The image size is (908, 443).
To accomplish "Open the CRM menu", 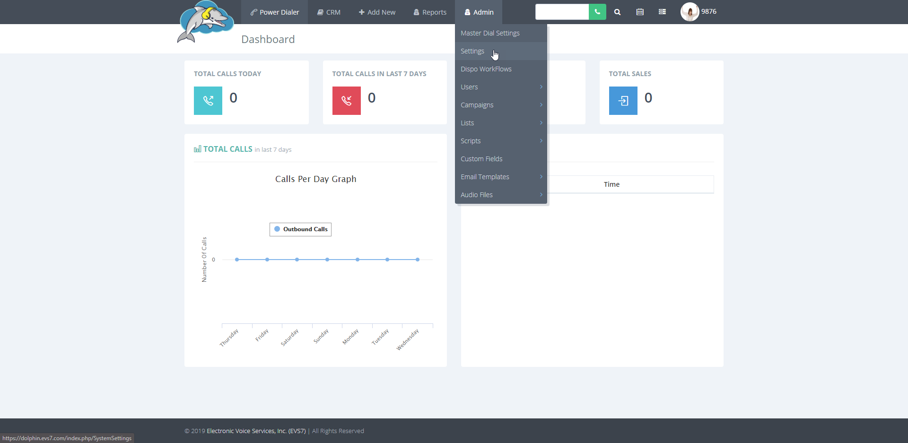I will click(329, 12).
